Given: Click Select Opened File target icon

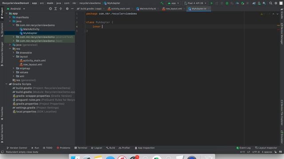Looking at the screenshot, I should pos(50,9).
